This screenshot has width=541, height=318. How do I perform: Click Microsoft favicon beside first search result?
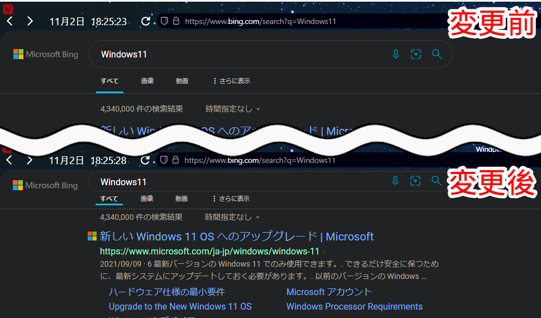(x=92, y=236)
